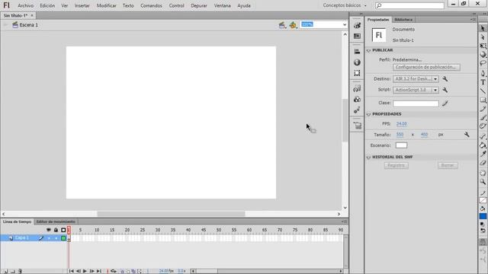Collapse the PUBLICAR section

pos(369,50)
